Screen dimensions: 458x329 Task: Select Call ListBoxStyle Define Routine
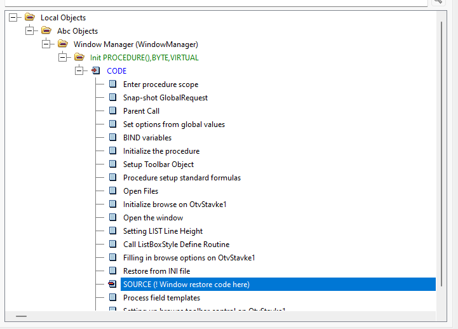[176, 245]
